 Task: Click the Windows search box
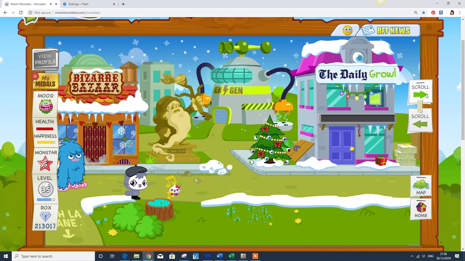(53, 256)
